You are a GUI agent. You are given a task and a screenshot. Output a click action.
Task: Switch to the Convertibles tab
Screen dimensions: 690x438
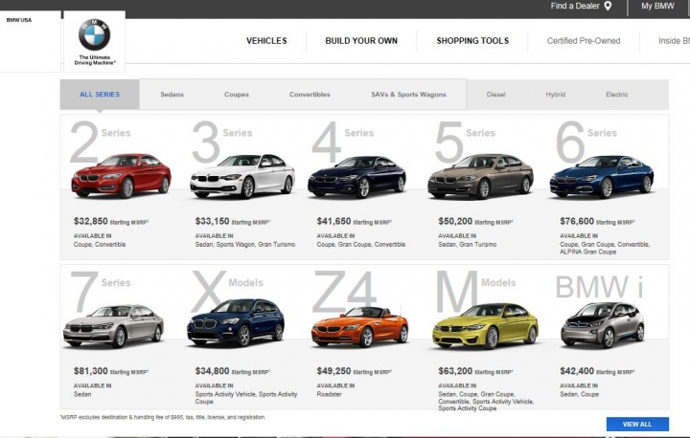pyautogui.click(x=310, y=95)
